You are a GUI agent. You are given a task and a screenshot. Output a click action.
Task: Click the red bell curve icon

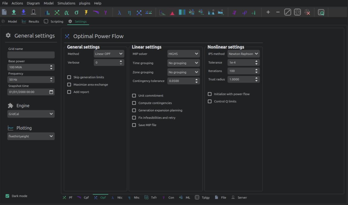(172, 12)
